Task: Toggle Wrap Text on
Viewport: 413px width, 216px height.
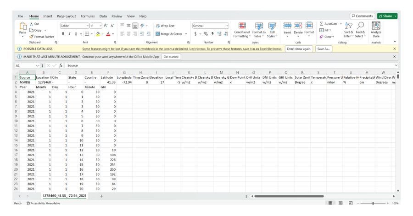Action: [165, 26]
